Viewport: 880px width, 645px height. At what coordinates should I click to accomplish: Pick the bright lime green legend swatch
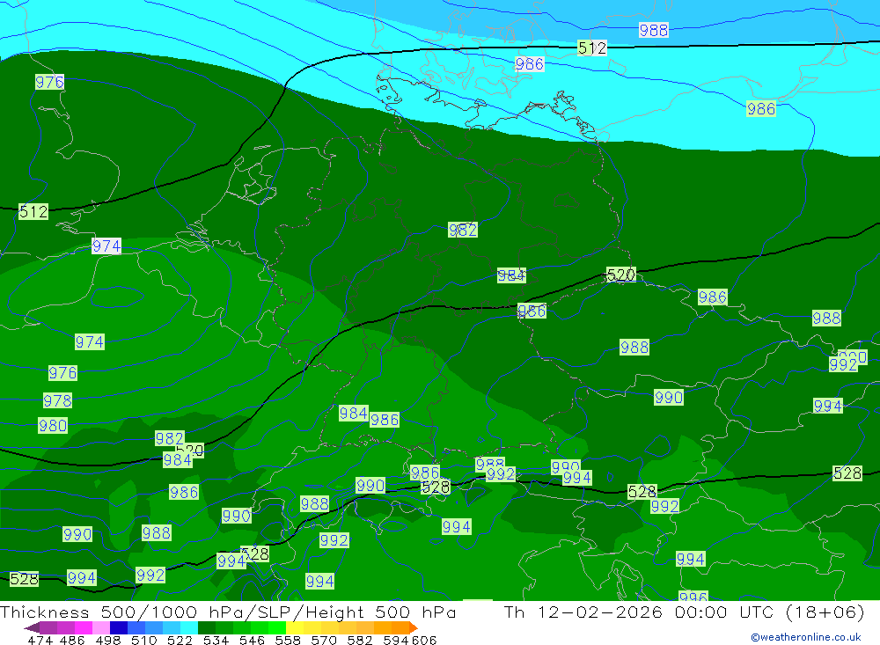tap(277, 627)
